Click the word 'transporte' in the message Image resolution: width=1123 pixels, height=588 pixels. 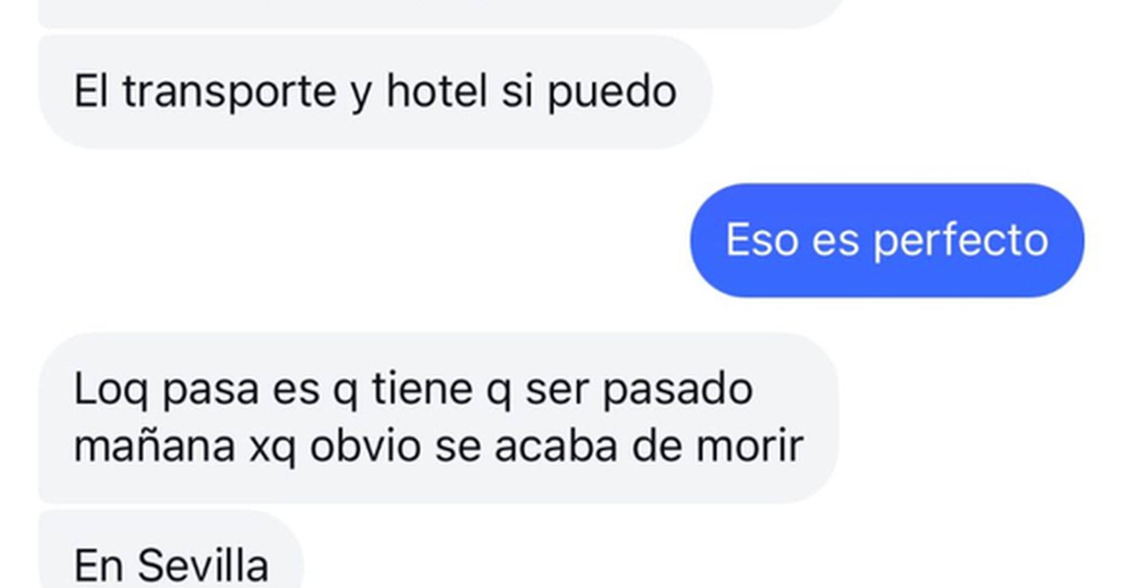(x=230, y=92)
